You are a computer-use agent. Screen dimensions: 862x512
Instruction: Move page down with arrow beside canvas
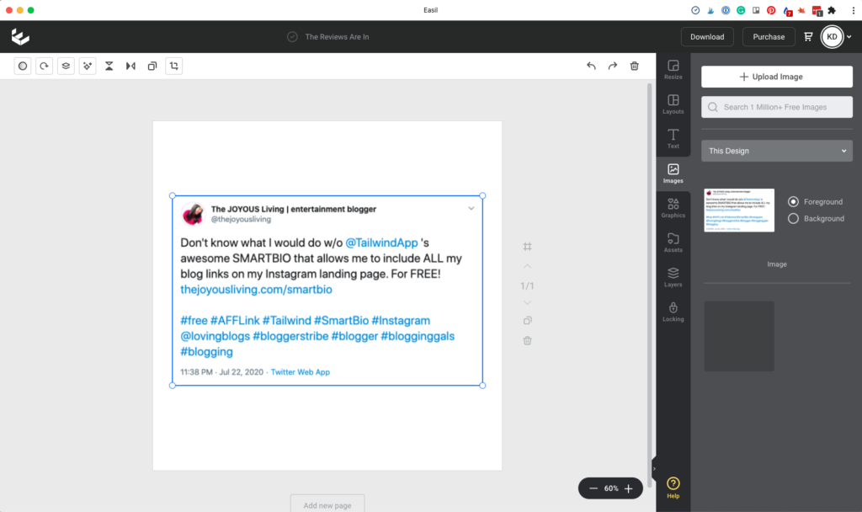(x=527, y=303)
